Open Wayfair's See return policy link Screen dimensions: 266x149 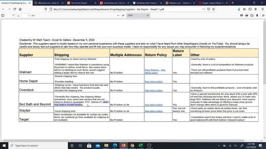coord(153,111)
